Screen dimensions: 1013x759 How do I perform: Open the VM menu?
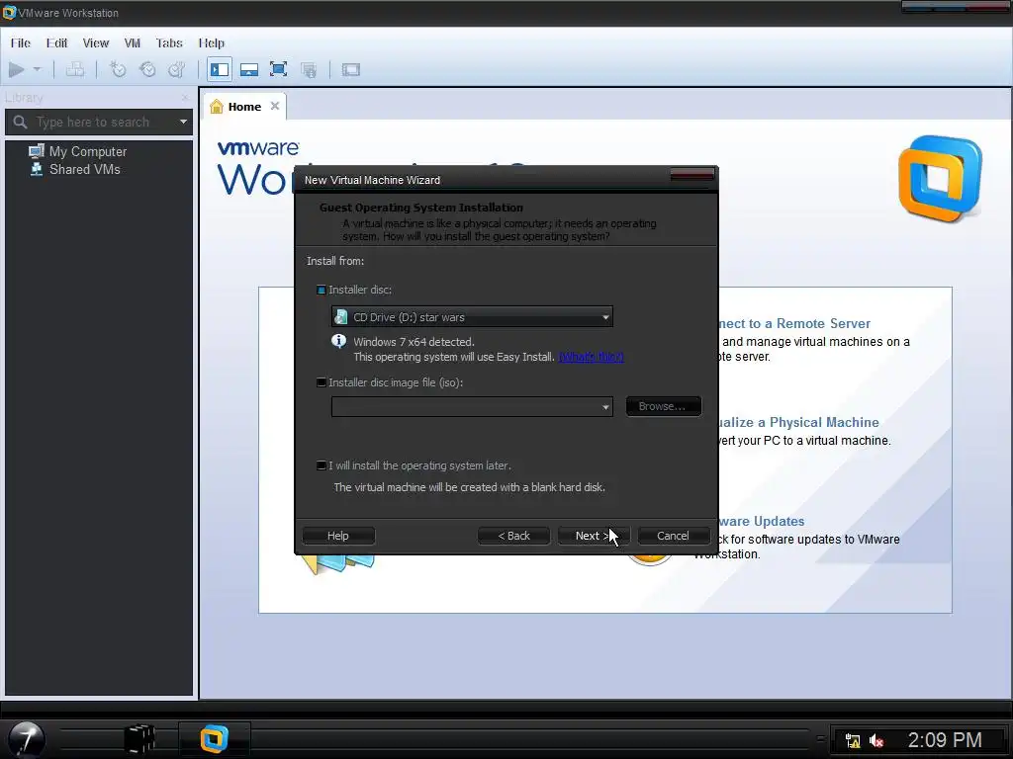pyautogui.click(x=133, y=42)
